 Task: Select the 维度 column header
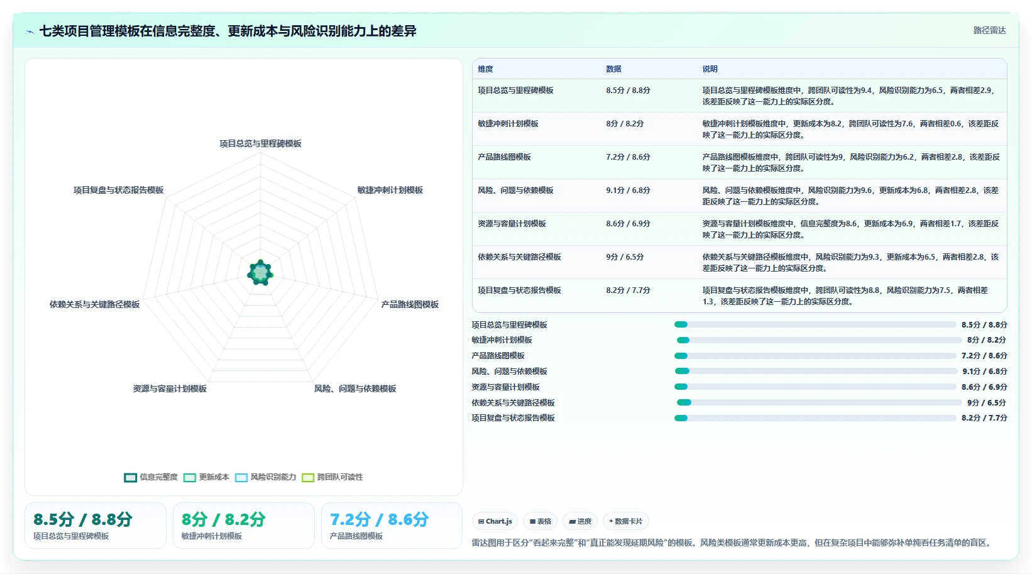[485, 69]
